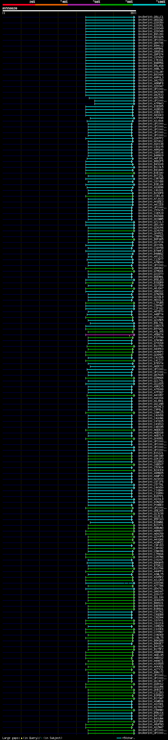Select the UniRef100_B5LAS8 label
The width and height of the screenshot is (168, 740).
point(150,66)
